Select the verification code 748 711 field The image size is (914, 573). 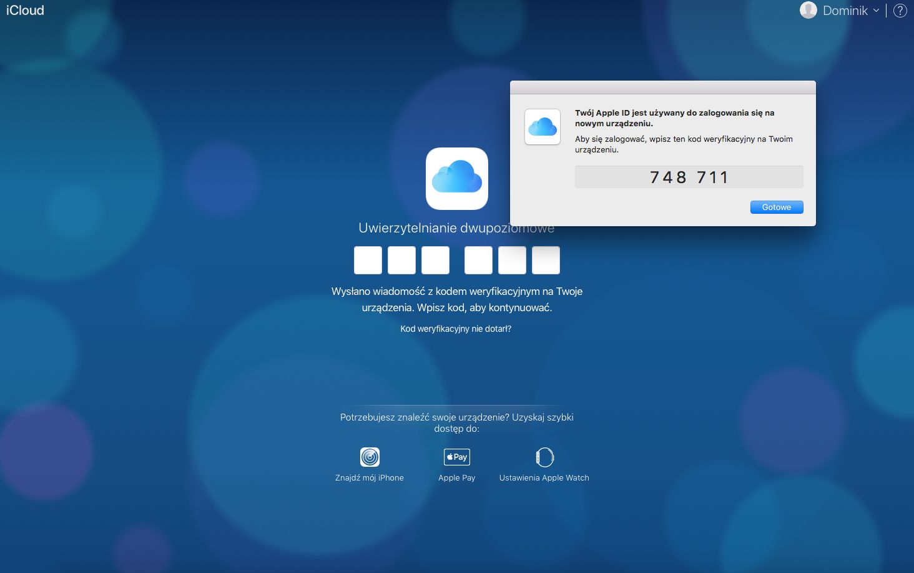[689, 177]
